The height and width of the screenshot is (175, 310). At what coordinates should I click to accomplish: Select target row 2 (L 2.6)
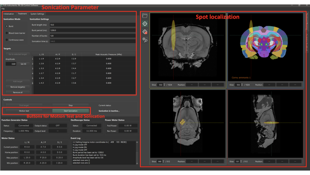tap(85, 63)
